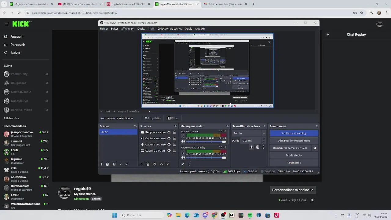The height and width of the screenshot is (220, 391).
Task: Open Afficher (V) menu
Action: coord(128,29)
